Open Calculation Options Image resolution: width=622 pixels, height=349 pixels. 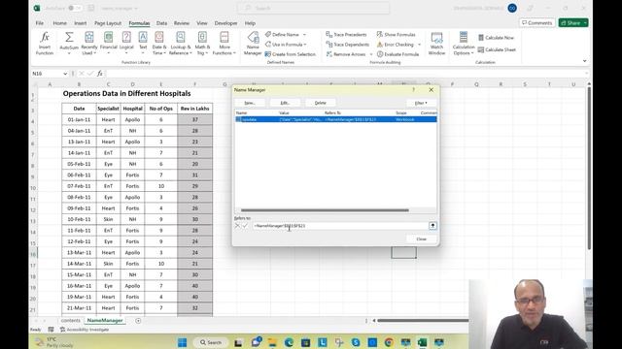(x=464, y=44)
